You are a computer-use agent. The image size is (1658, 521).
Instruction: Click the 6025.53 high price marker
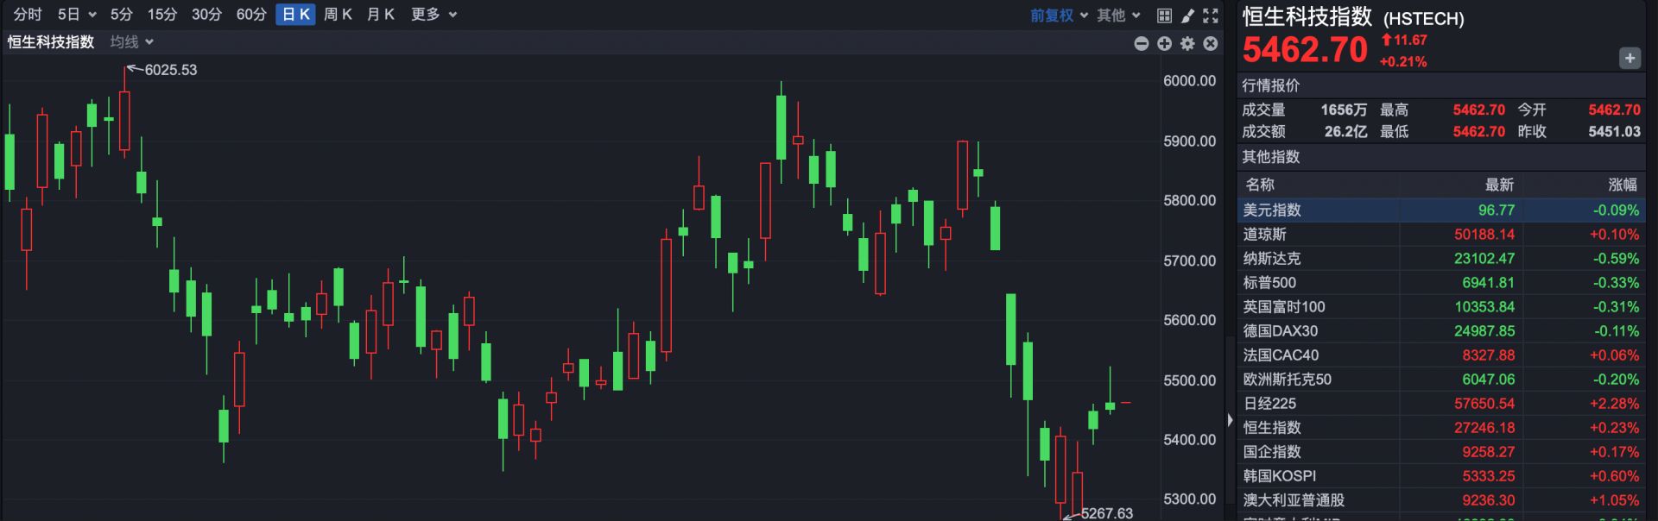pyautogui.click(x=169, y=70)
